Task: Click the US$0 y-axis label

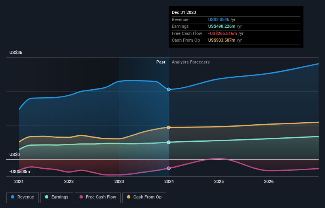Action: pyautogui.click(x=15, y=154)
